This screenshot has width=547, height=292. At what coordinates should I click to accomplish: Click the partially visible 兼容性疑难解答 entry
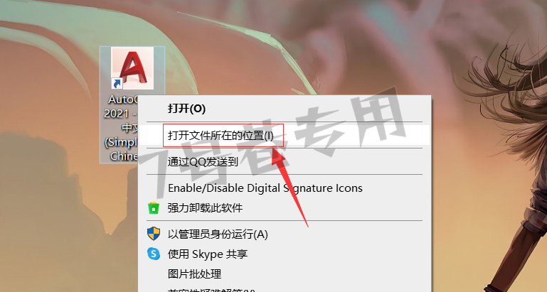pyautogui.click(x=211, y=290)
